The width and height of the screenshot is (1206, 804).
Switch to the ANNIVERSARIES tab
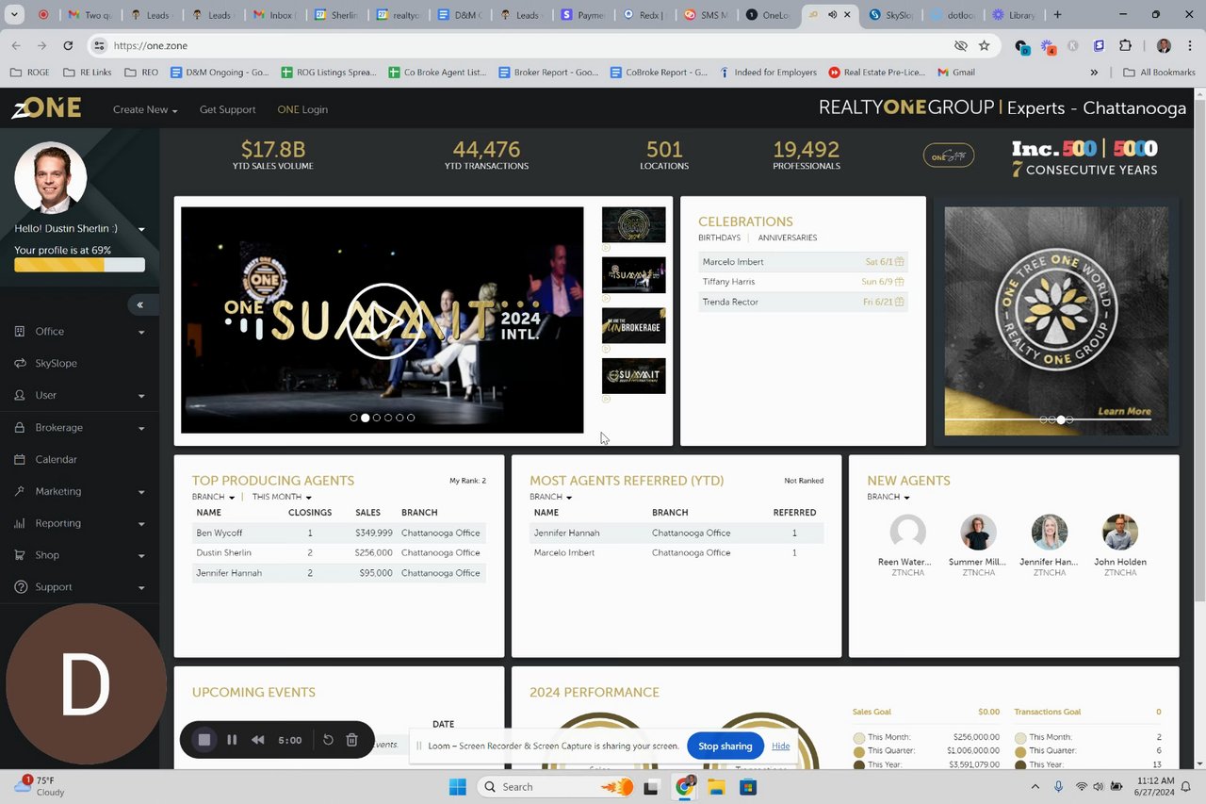tap(788, 238)
